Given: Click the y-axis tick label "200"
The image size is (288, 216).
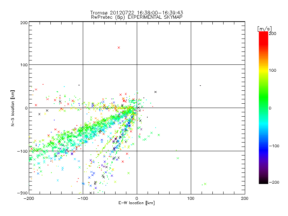Looking at the screenshot, I should pyautogui.click(x=24, y=23).
